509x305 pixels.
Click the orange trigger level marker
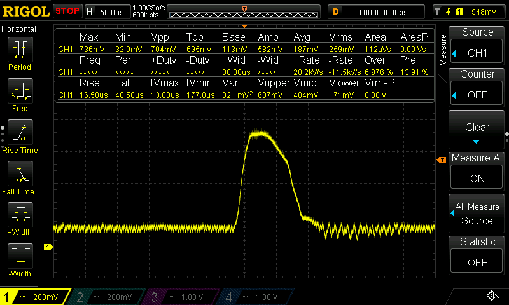(441, 159)
